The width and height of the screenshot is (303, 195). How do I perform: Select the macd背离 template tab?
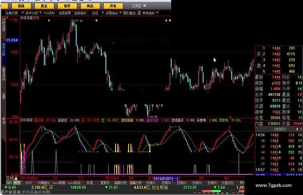(x=59, y=183)
